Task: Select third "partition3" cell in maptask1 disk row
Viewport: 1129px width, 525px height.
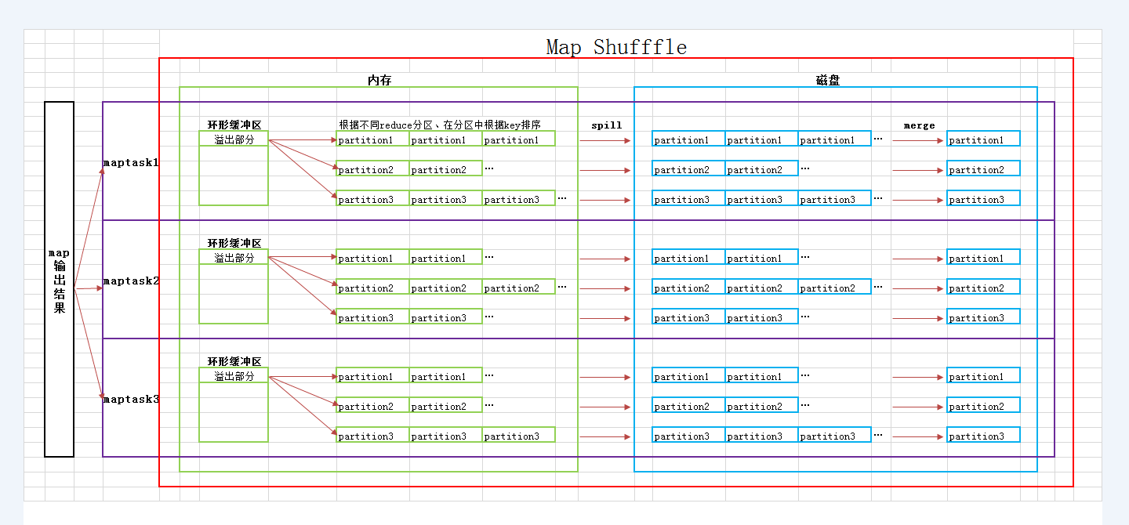Action: [834, 199]
